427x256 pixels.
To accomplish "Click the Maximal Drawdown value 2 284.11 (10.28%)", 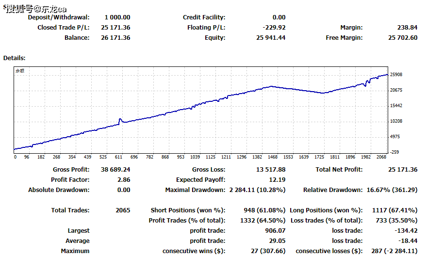I will 257,190.
